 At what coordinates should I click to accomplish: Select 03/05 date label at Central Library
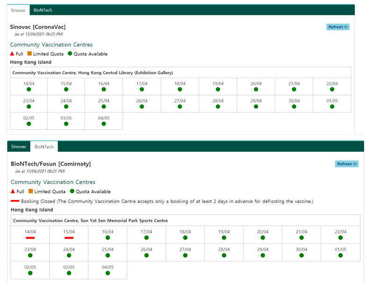tap(66, 118)
